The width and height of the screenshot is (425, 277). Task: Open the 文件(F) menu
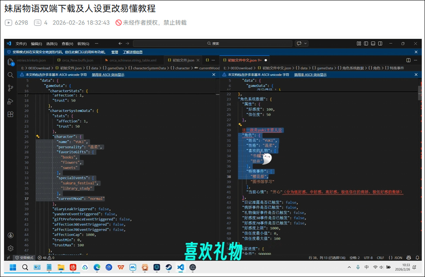21,44
